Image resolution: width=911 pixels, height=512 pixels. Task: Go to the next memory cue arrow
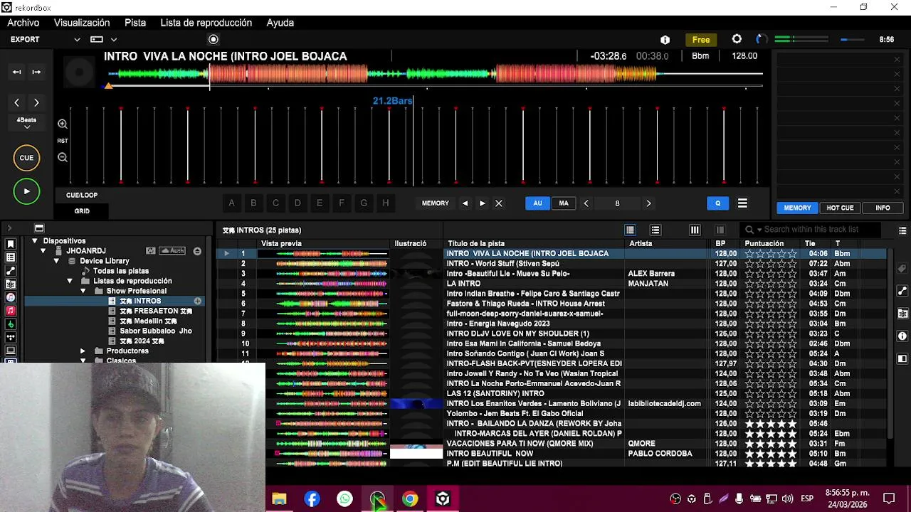(x=482, y=203)
